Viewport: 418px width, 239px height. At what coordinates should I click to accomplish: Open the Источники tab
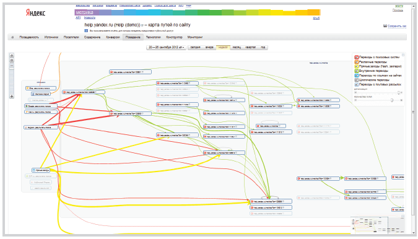pos(51,37)
